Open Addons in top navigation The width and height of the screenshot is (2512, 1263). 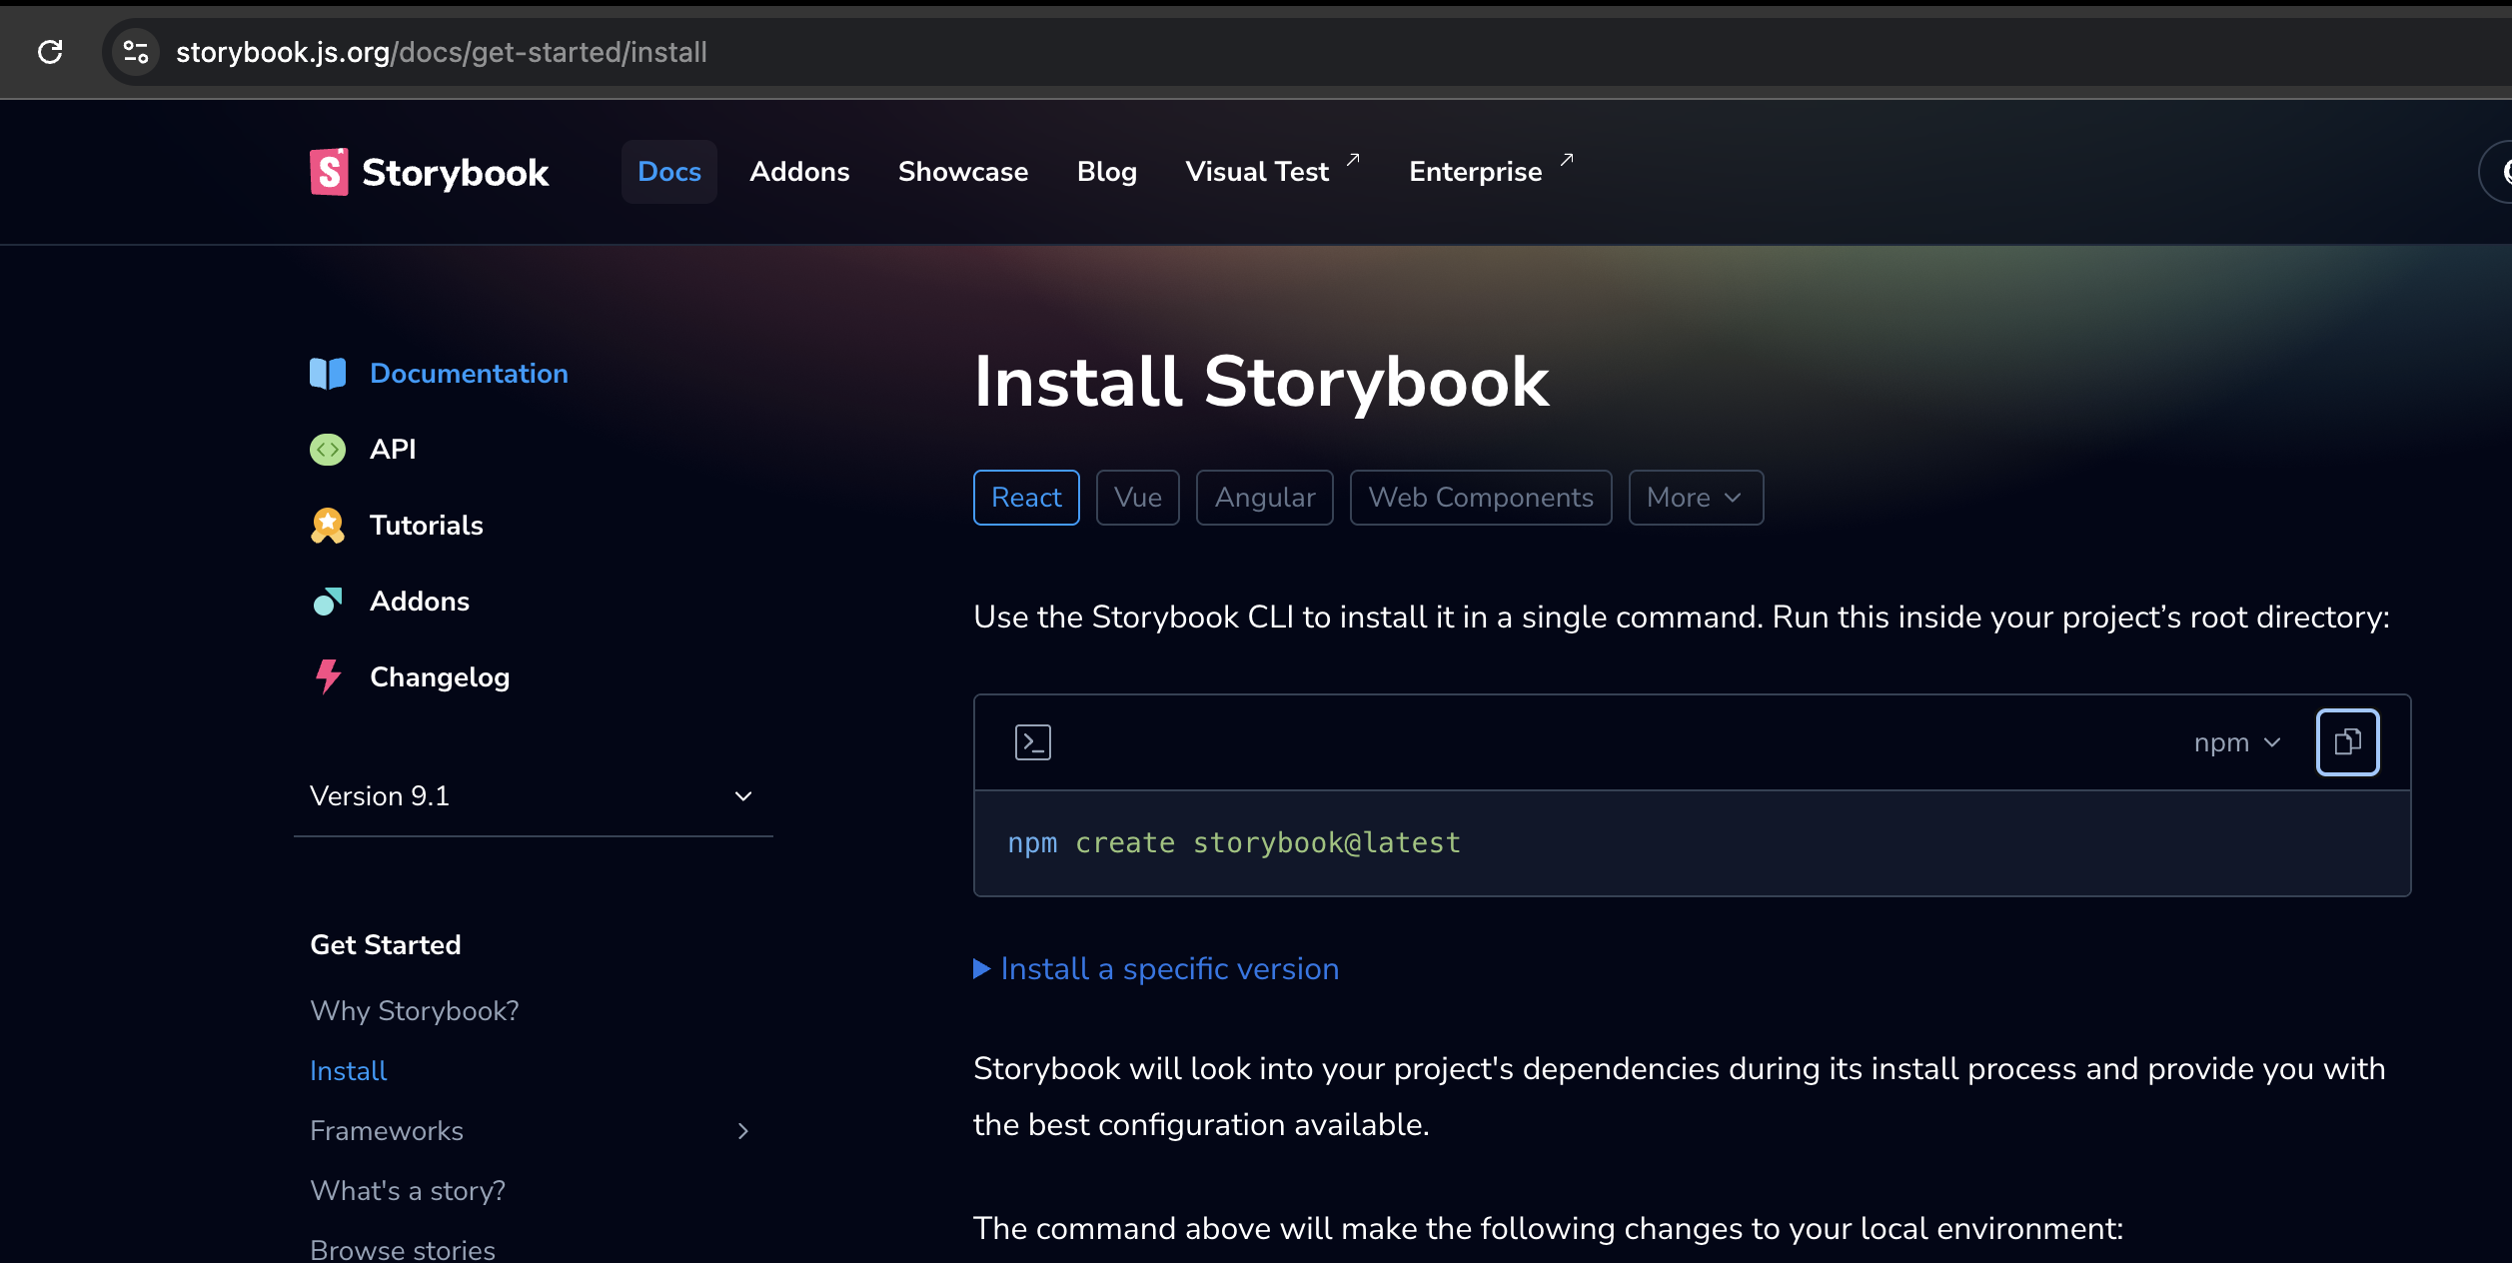tap(799, 172)
